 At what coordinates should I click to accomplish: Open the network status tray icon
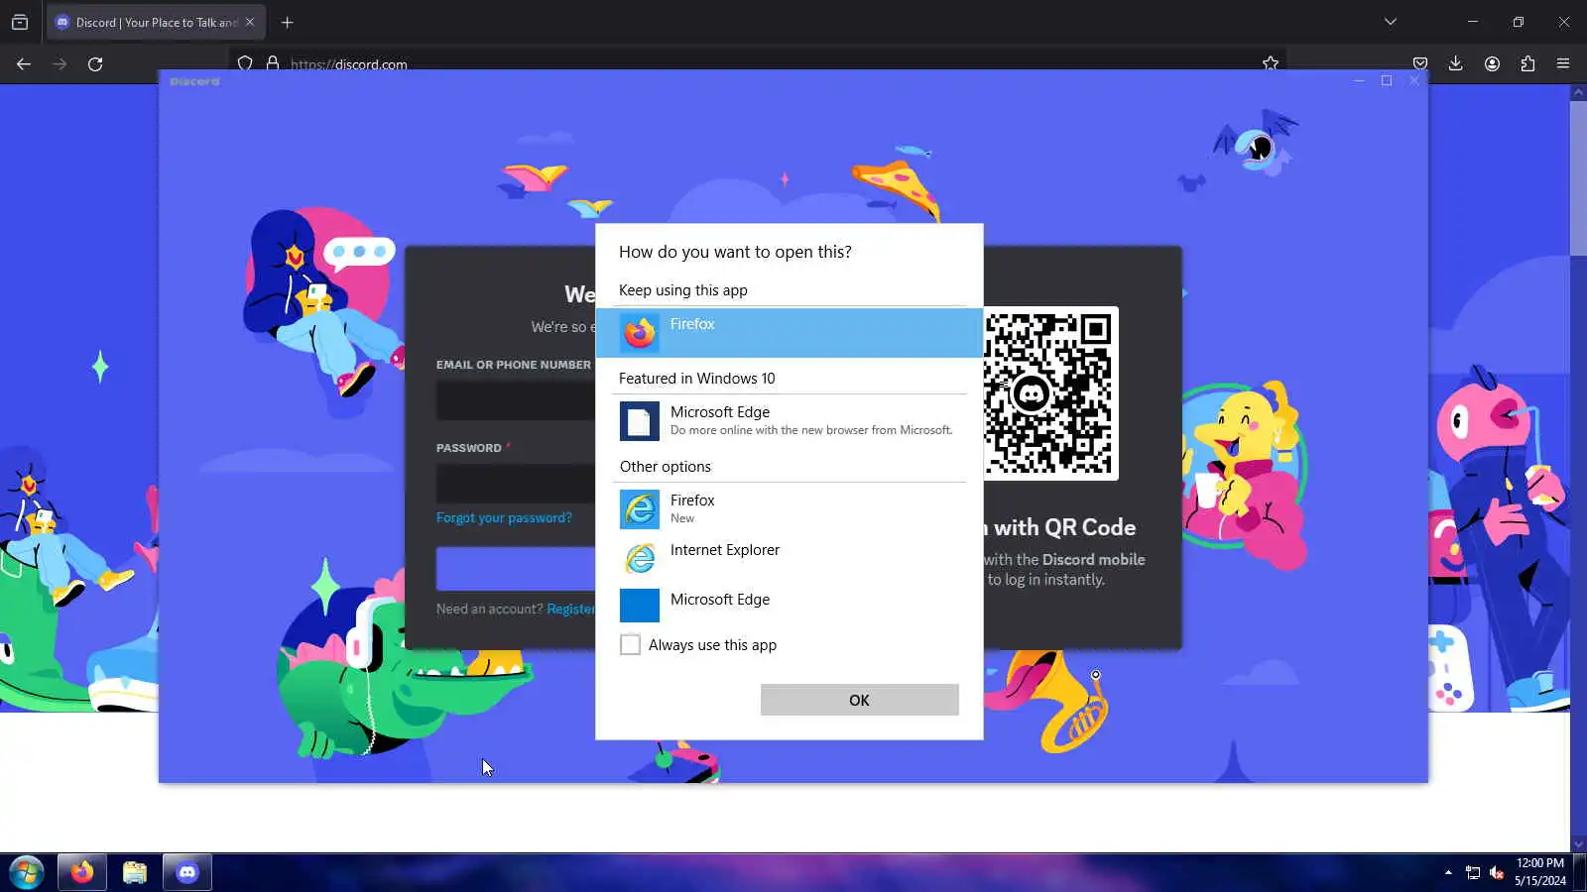pyautogui.click(x=1473, y=873)
